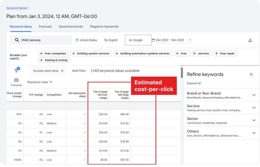Change the English language setting
260x167 pixels.
click(x=111, y=40)
